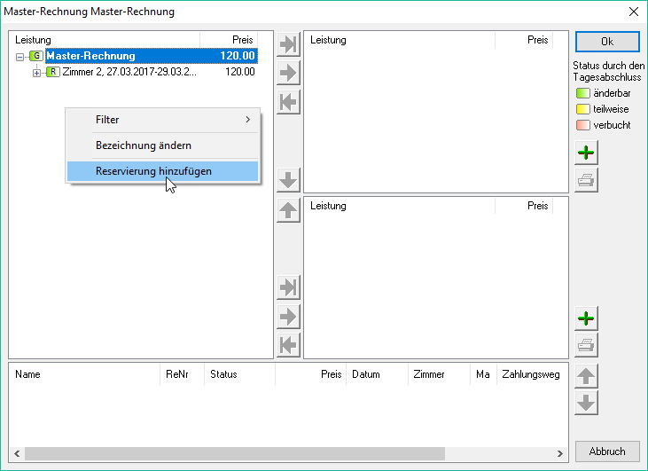This screenshot has width=648, height=471.
Task: Click the middle up arrow button
Action: pyautogui.click(x=288, y=210)
